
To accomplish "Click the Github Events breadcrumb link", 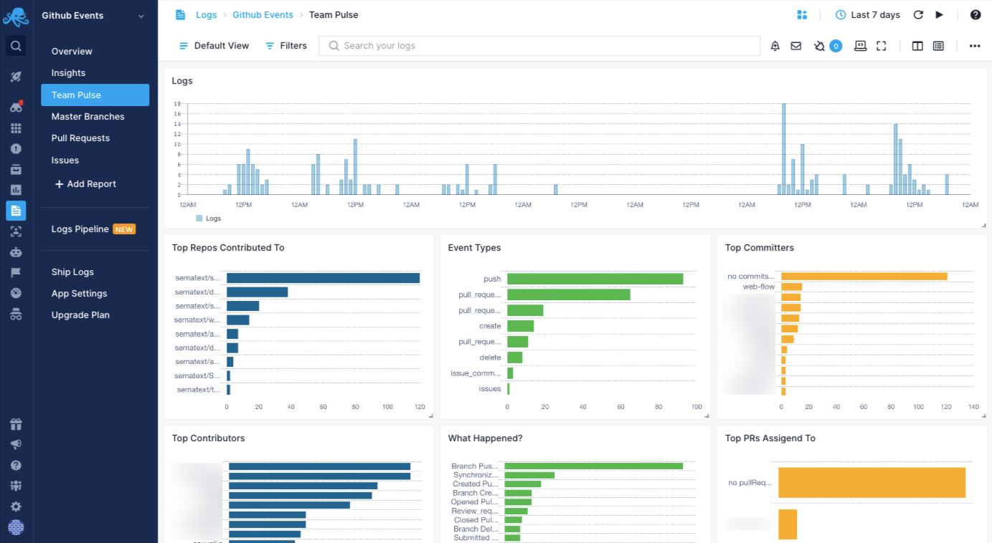I will (x=263, y=15).
